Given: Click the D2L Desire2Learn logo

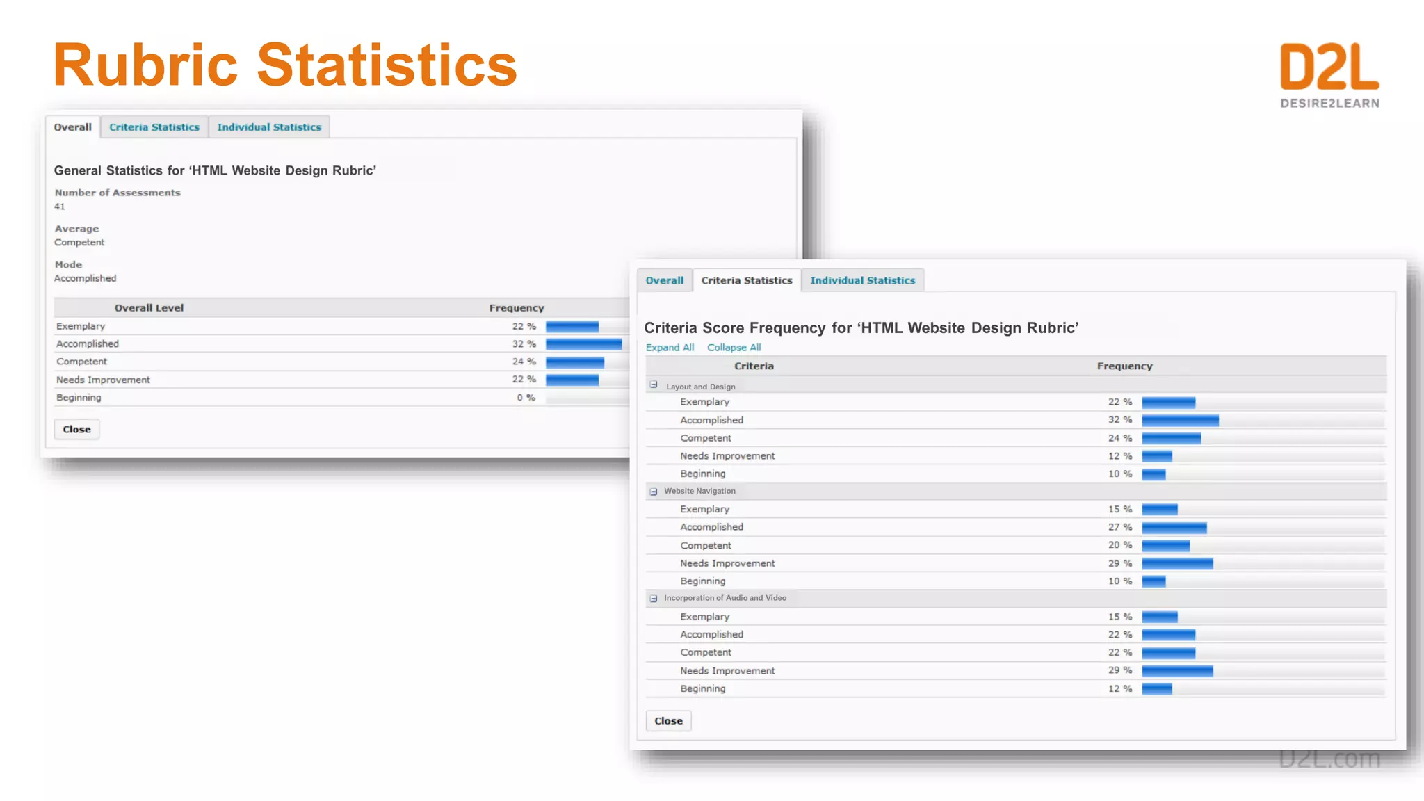Looking at the screenshot, I should point(1329,75).
